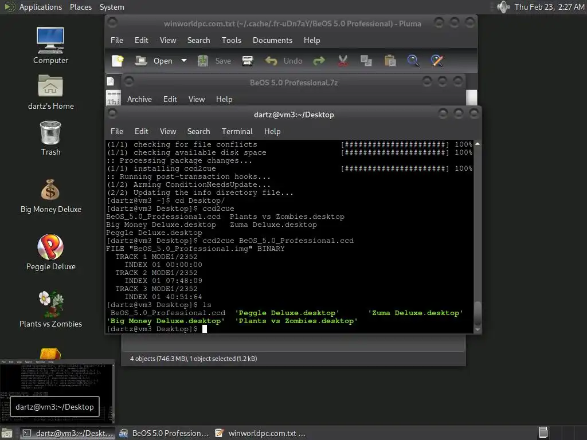Open Pluma's View menu
The width and height of the screenshot is (587, 440).
tap(168, 41)
